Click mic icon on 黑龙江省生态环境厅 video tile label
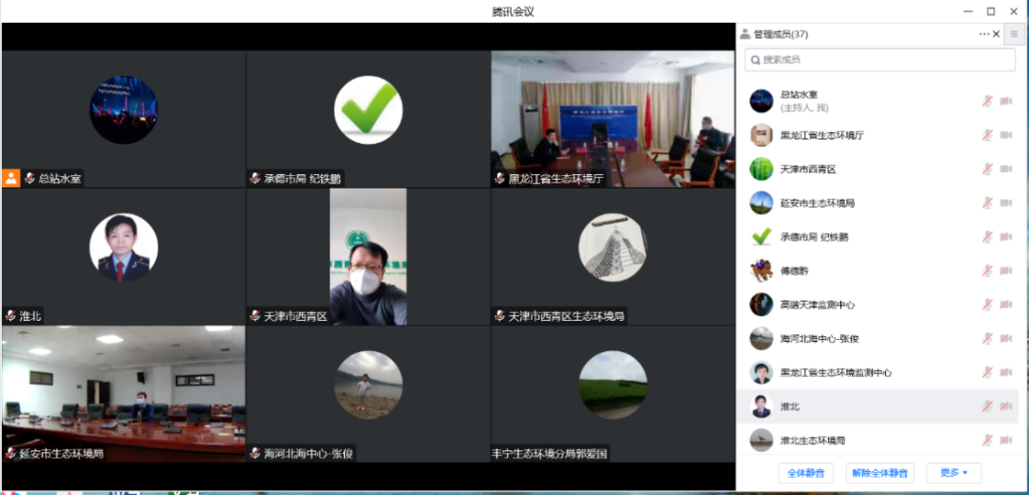1029x495 pixels. pos(500,178)
